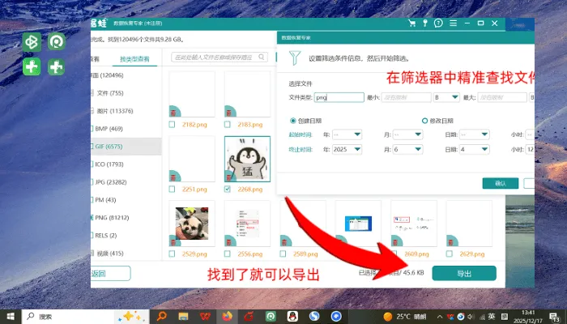Click the file name search input box
This screenshot has height=324, width=567.
click(x=220, y=58)
